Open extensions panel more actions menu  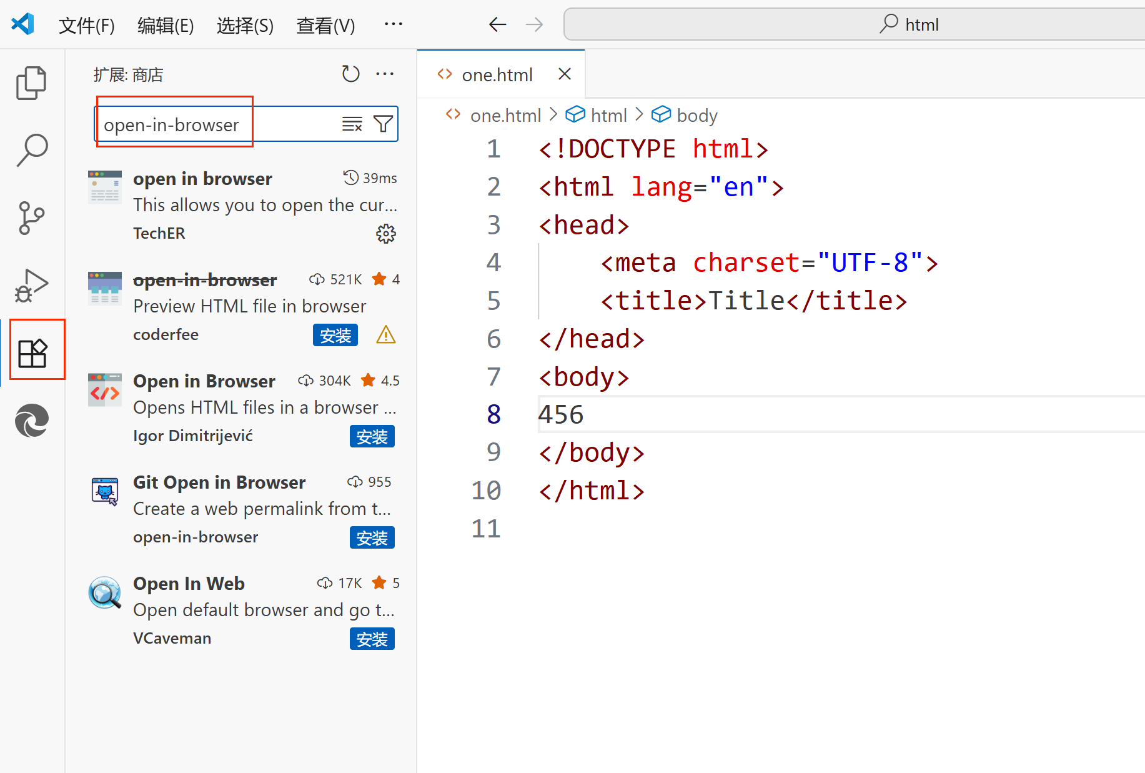[x=385, y=74]
